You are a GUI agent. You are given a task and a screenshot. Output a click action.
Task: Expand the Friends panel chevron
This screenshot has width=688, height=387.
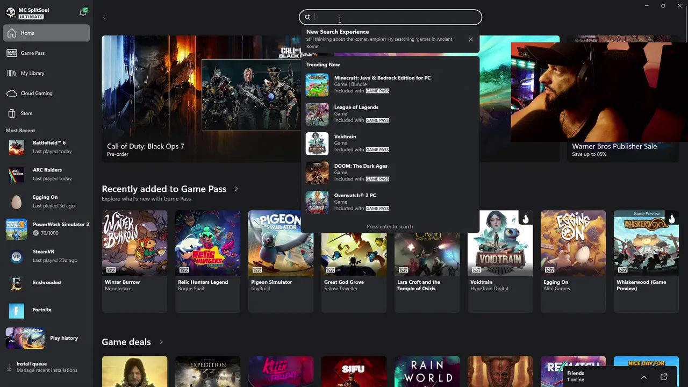pos(643,377)
